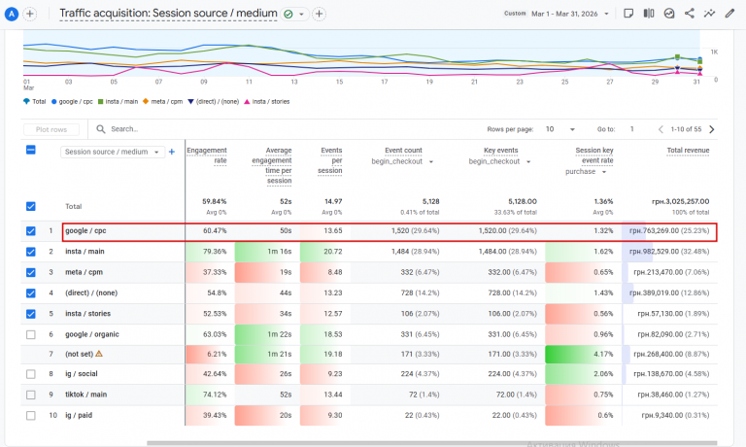This screenshot has height=447, width=746.
Task: Open the compare columns icon
Action: coord(649,14)
